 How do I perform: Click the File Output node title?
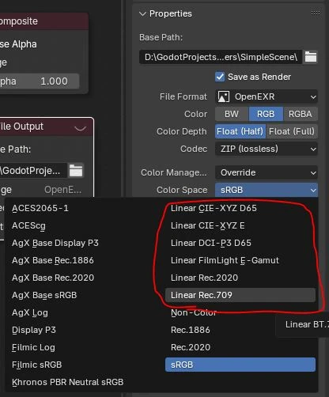pos(21,127)
